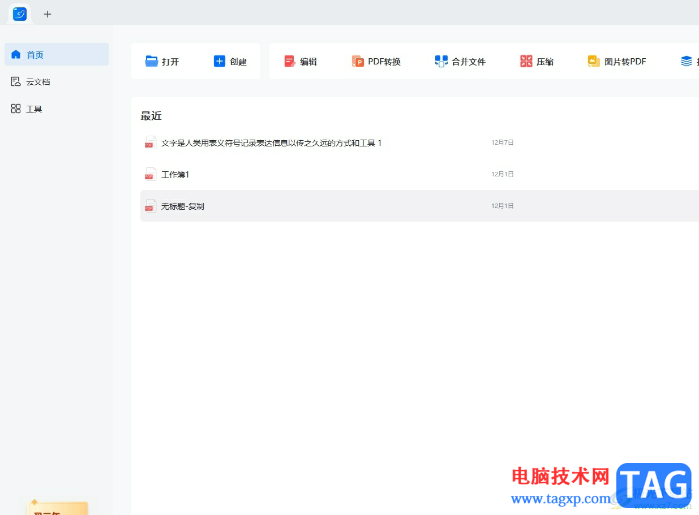
Task: Select 首页 in the sidebar
Action: coord(57,54)
